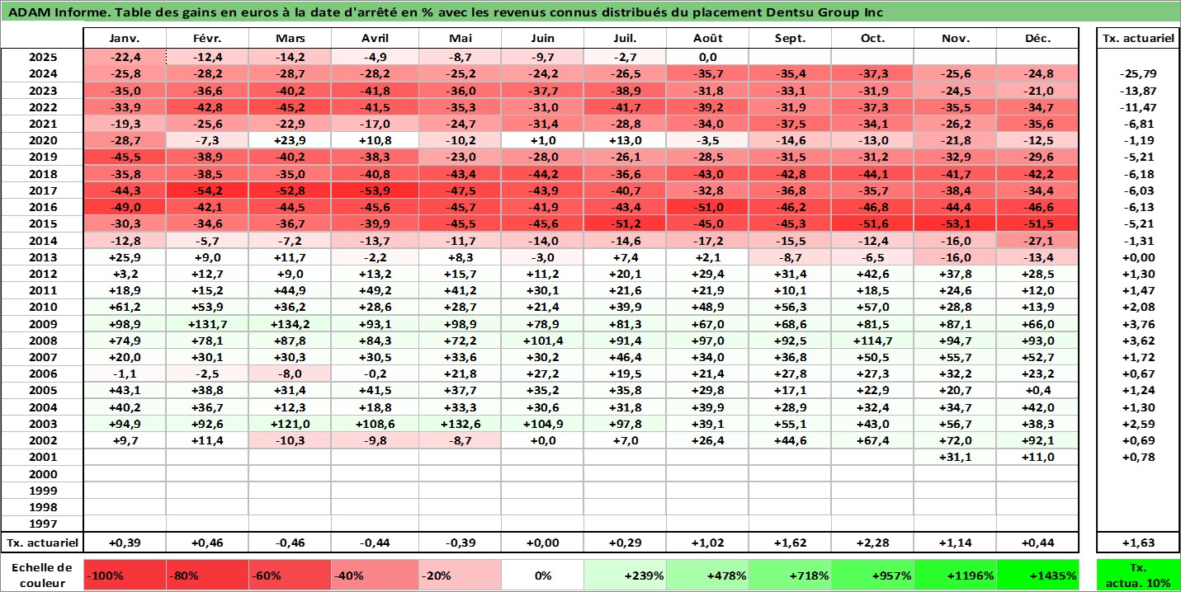The image size is (1181, 592).
Task: Click the Tx. actuariel column header at right
Action: click(1137, 39)
